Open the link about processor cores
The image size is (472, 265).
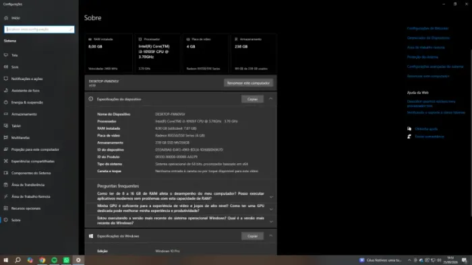[431, 104]
